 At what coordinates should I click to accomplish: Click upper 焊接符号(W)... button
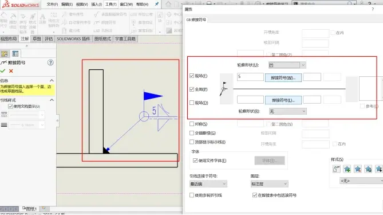point(283,78)
